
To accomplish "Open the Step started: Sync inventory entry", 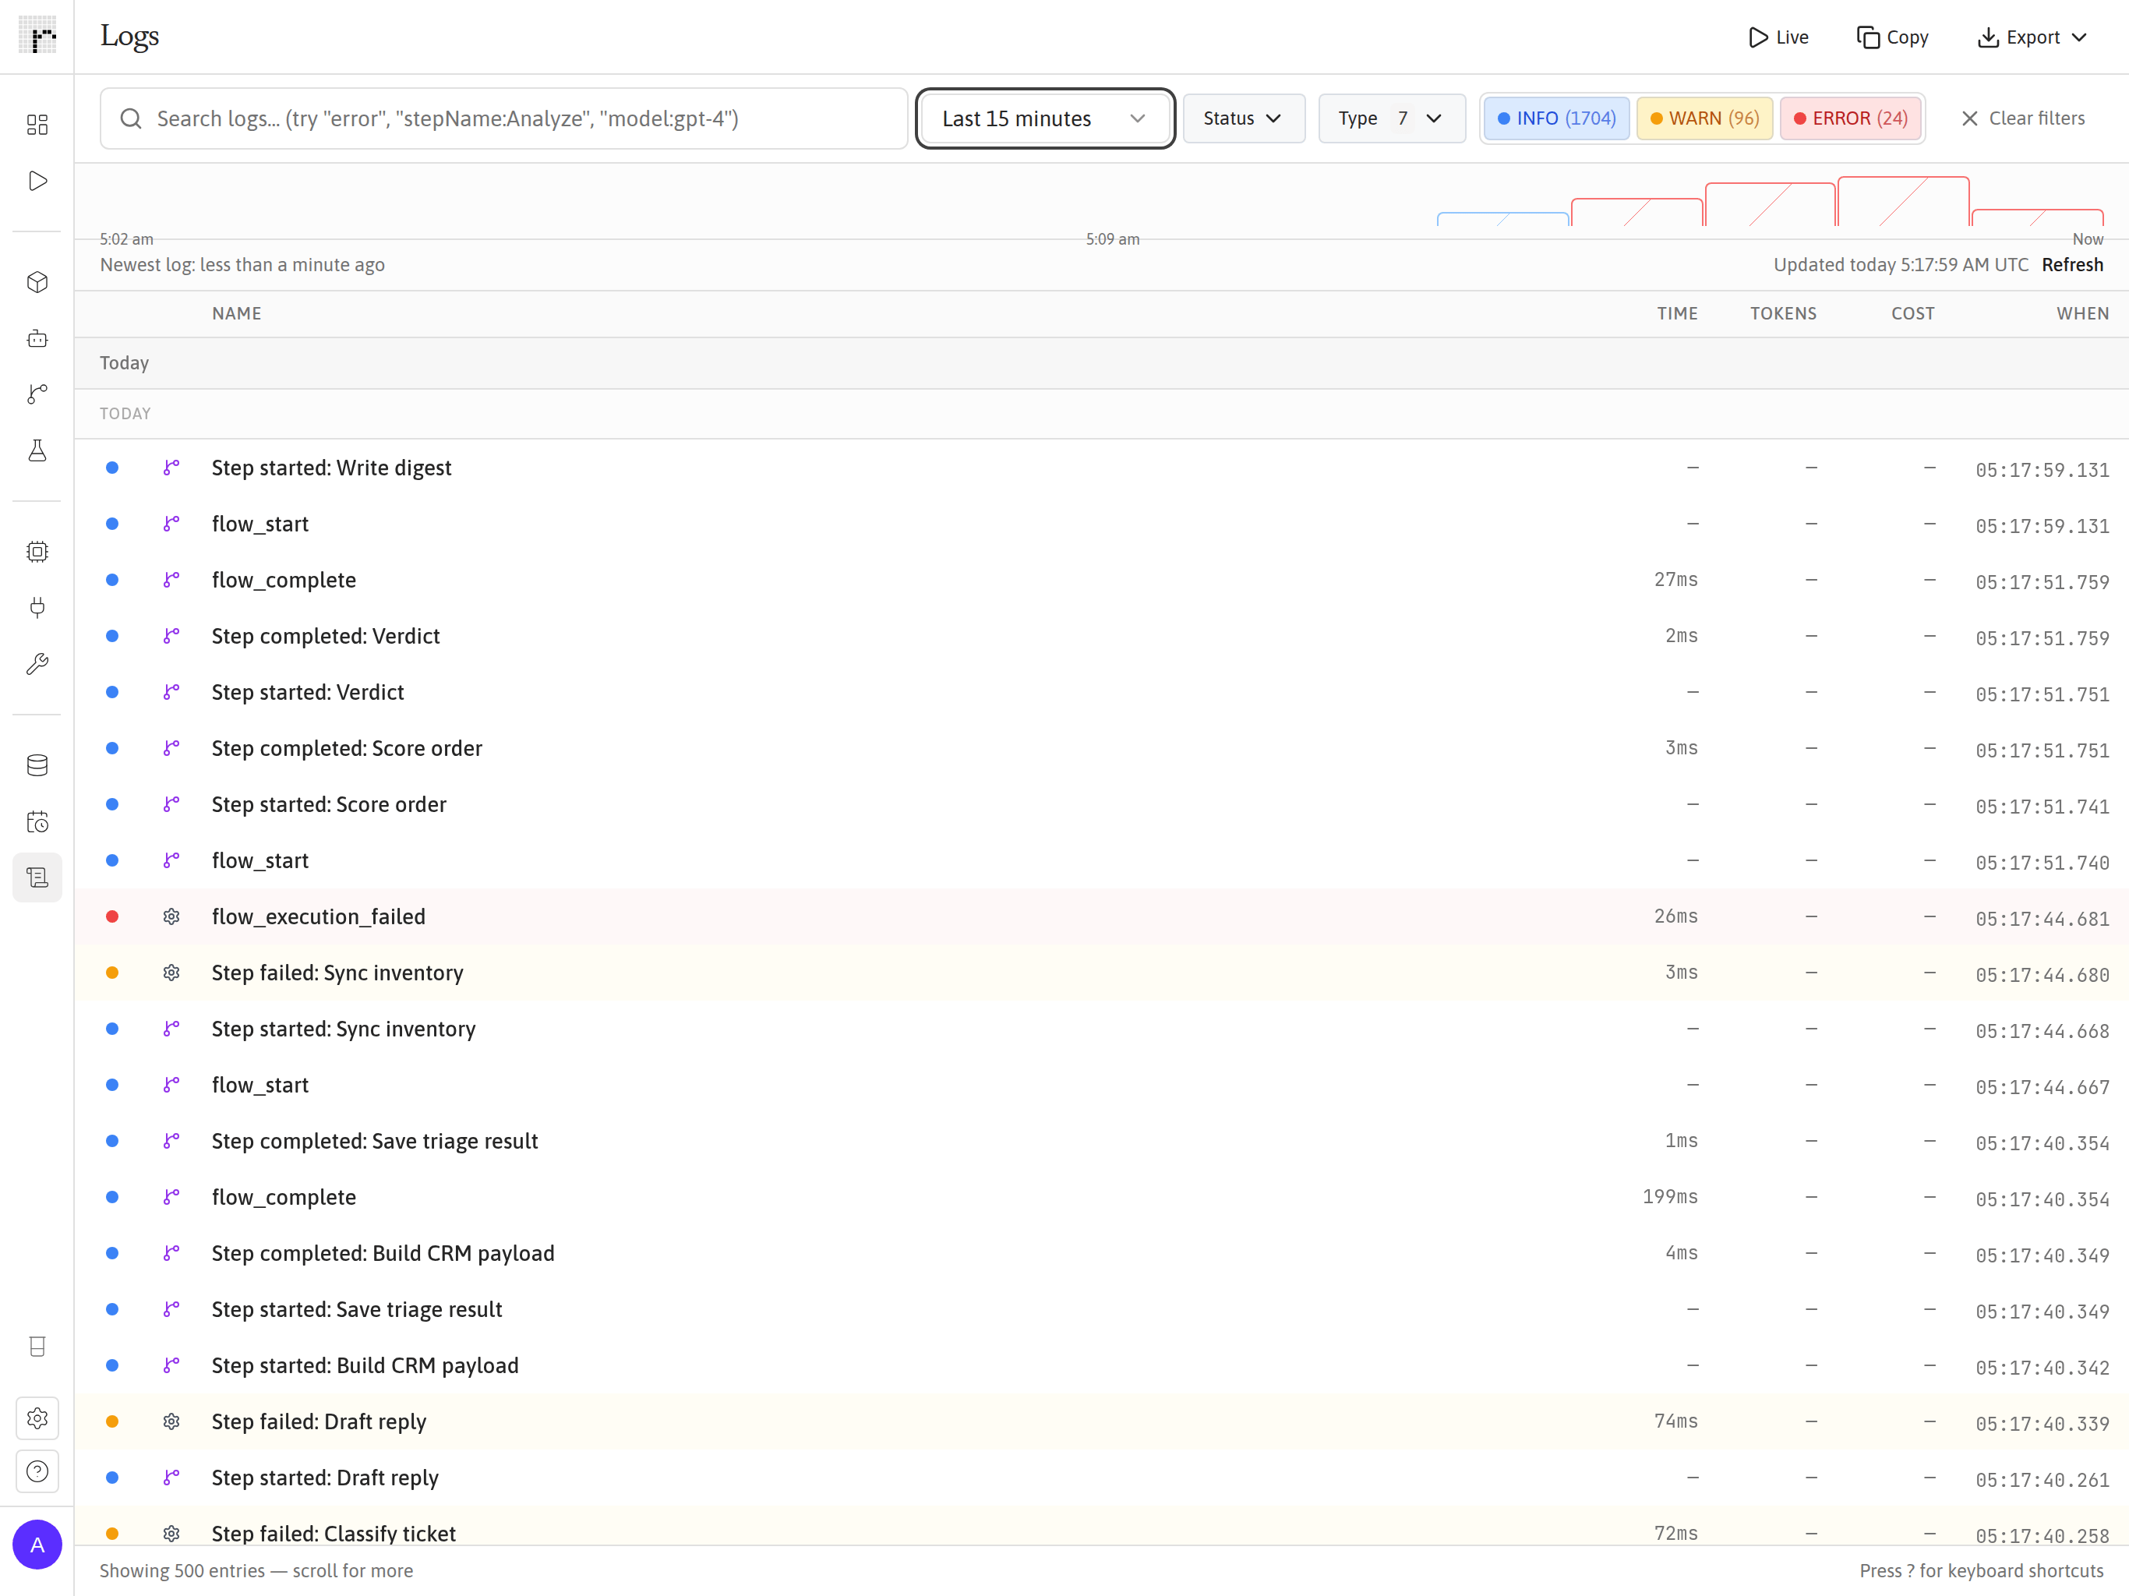I will (1101, 1029).
